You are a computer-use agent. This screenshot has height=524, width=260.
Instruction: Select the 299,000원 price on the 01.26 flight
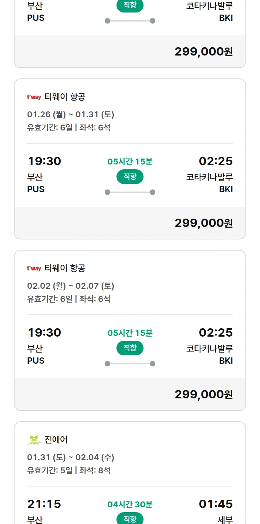203,223
